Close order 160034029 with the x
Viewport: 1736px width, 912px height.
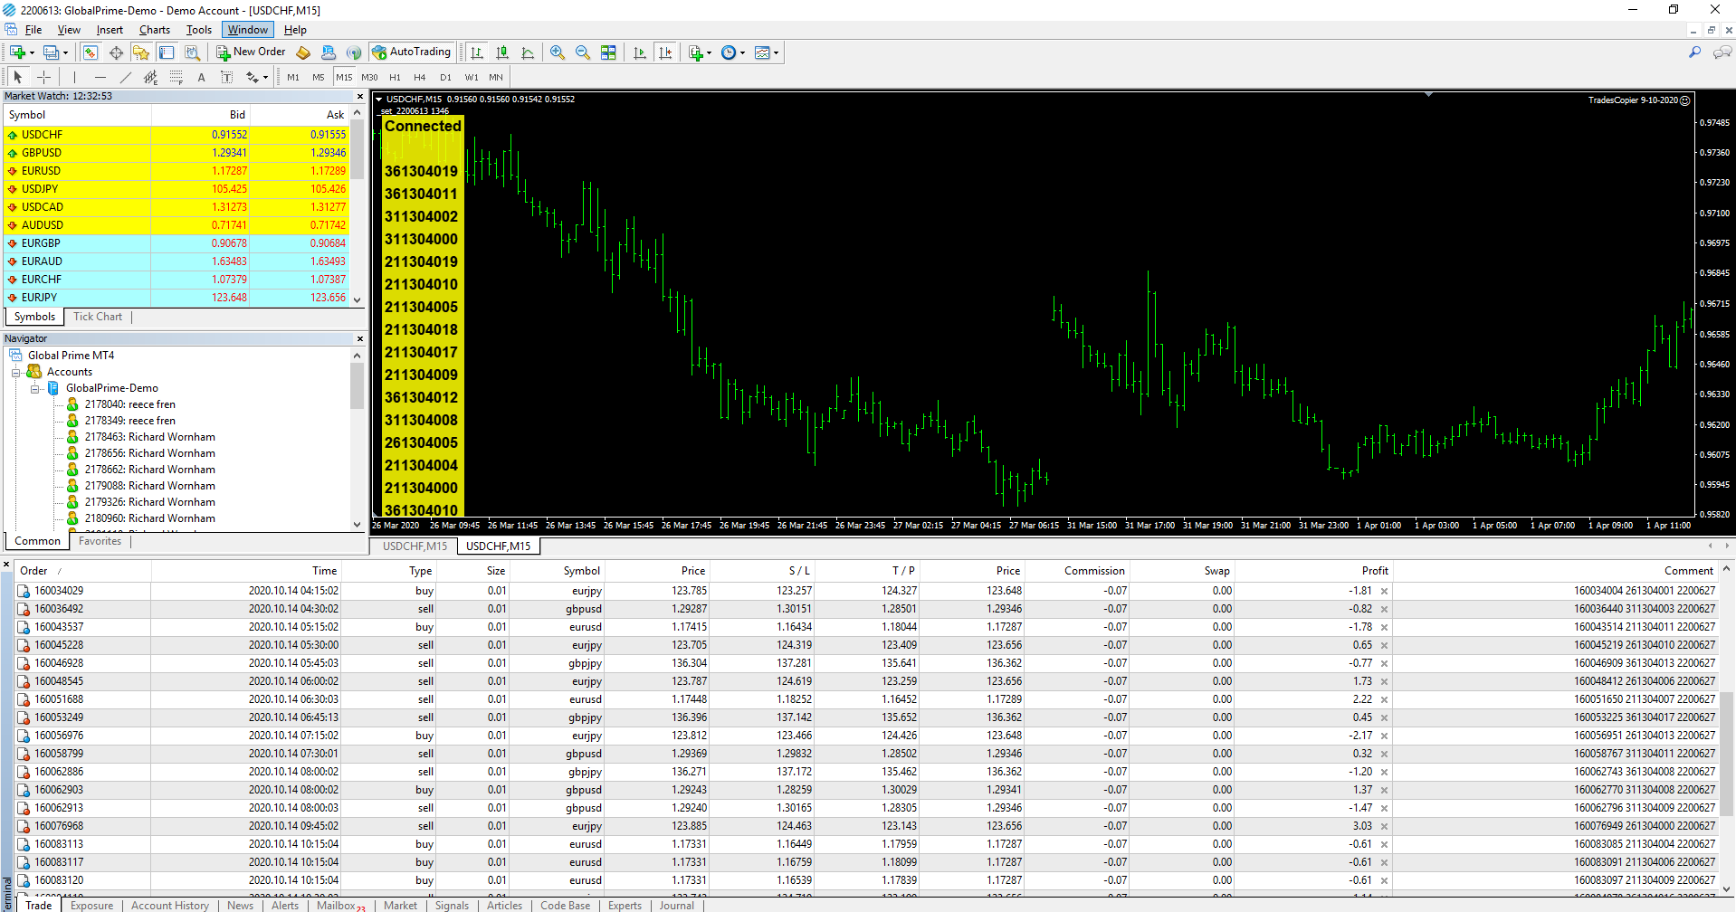coord(1384,591)
